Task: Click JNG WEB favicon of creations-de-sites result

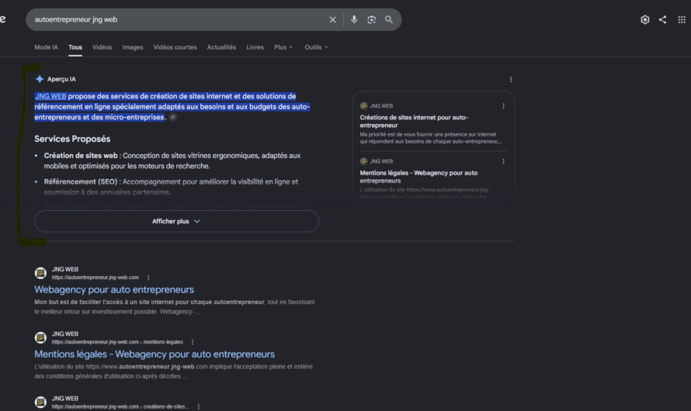Action: coord(40,402)
